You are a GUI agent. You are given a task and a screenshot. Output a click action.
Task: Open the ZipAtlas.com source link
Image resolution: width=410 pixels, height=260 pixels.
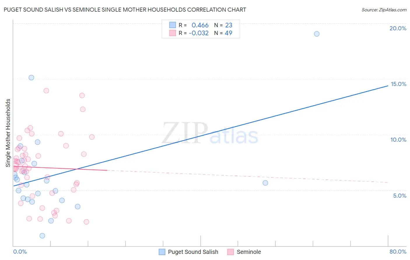pos(384,10)
